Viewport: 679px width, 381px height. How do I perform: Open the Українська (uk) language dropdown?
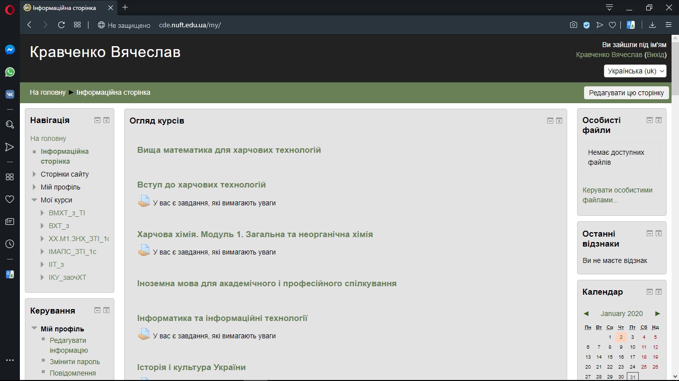635,71
